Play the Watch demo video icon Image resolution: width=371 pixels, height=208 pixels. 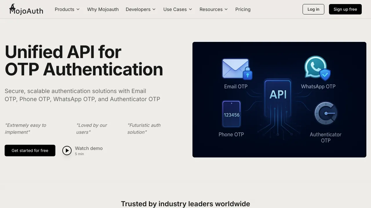(67, 151)
